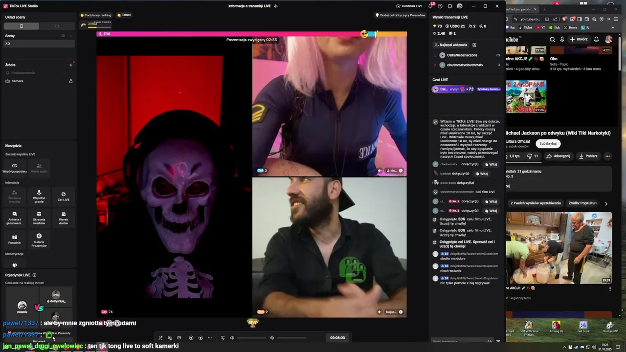626x352 pixels.
Task: Open YouTube notifications bell
Action: point(596,40)
